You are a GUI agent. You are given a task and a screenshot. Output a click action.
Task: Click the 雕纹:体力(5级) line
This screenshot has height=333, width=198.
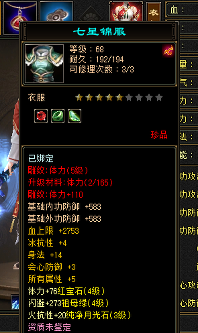58,171
